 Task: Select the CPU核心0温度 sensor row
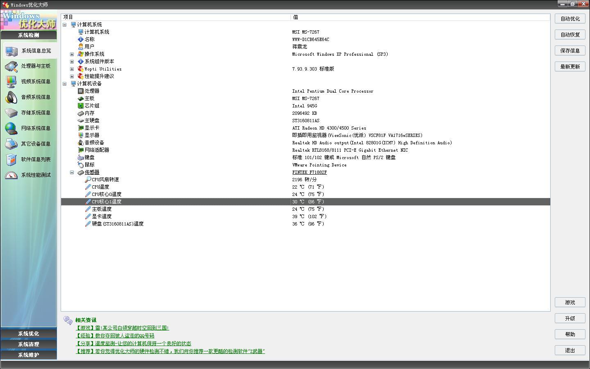306,194
